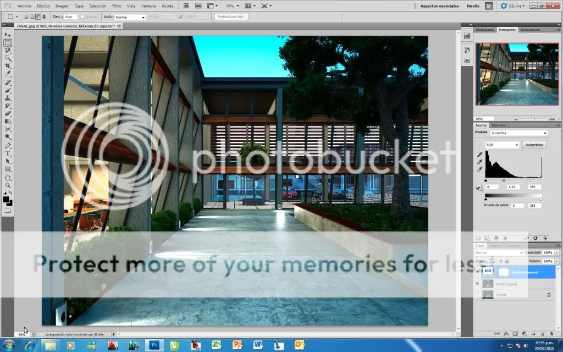Viewport: 563px width, 352px height.
Task: Select the Brush tool
Action: 8,91
